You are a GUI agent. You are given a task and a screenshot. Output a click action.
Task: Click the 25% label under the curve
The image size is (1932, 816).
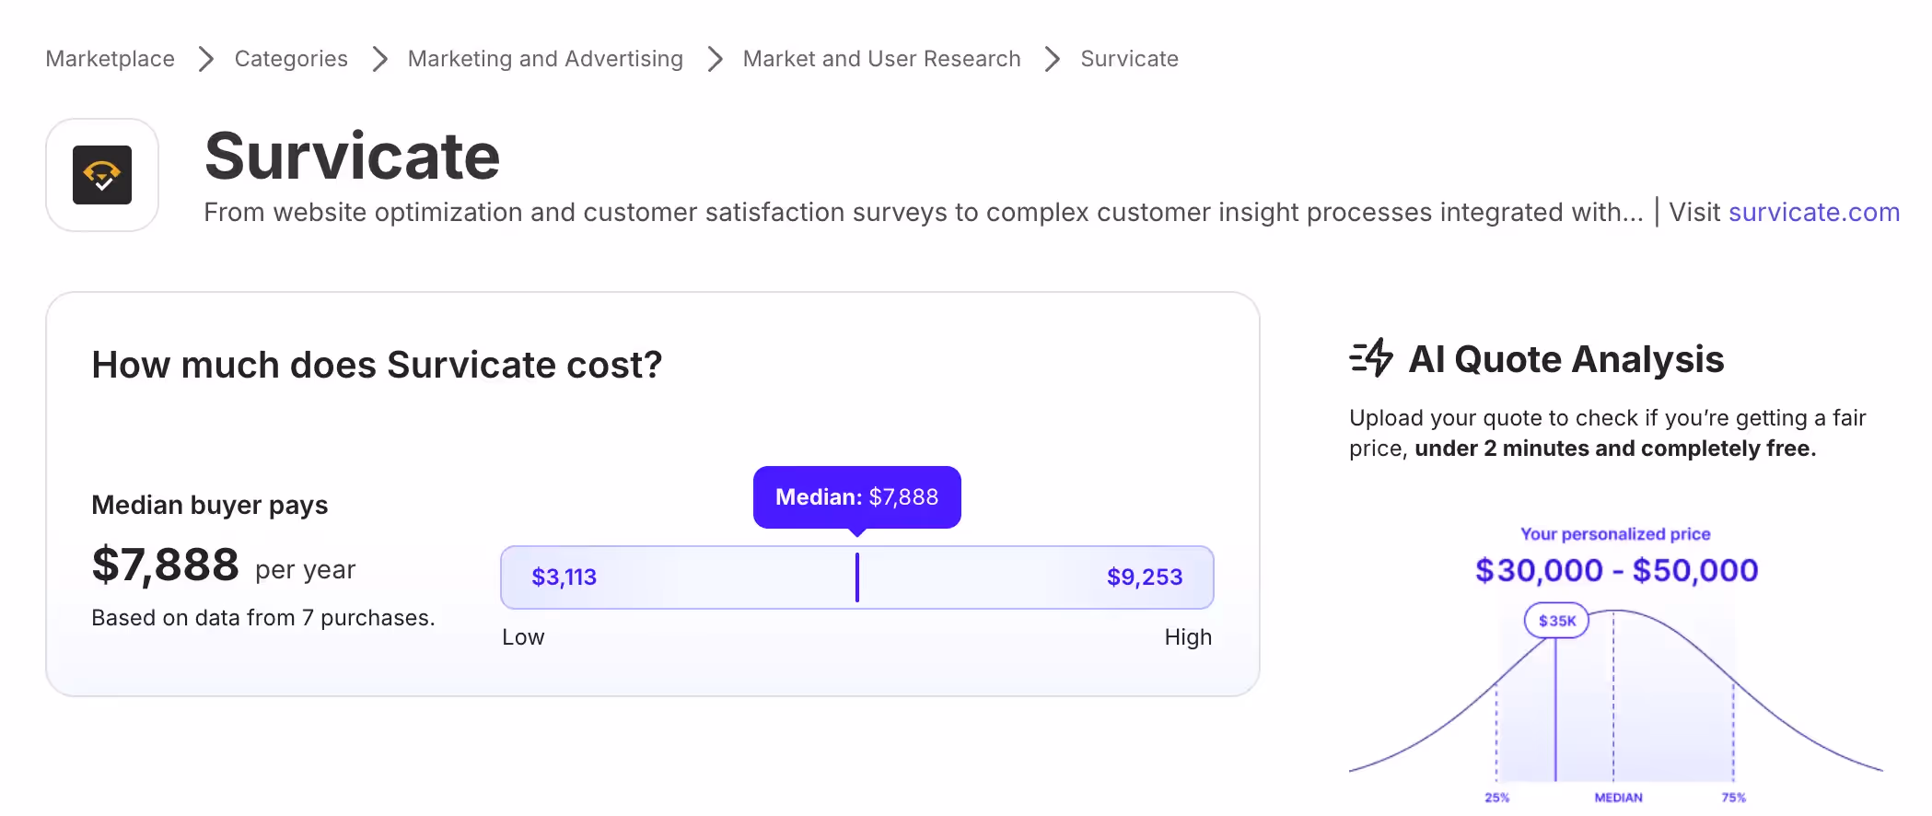coord(1496,798)
